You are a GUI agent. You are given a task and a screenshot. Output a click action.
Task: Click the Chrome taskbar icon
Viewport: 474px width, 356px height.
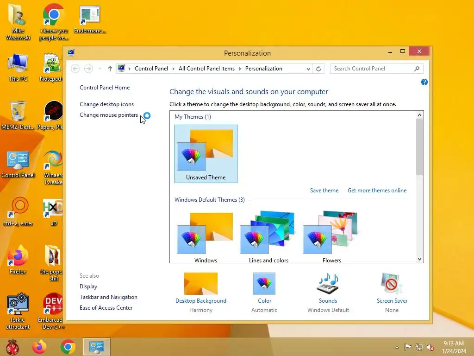pos(68,347)
